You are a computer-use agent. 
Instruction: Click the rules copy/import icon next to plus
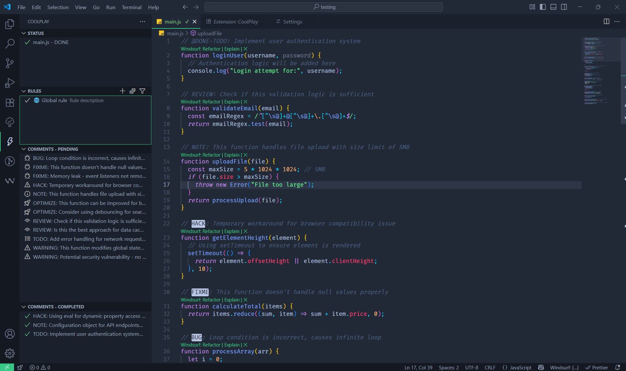(132, 91)
